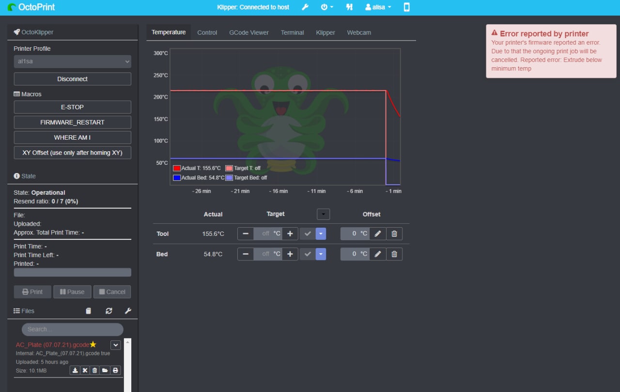Increase Tool target temperature

click(x=290, y=234)
